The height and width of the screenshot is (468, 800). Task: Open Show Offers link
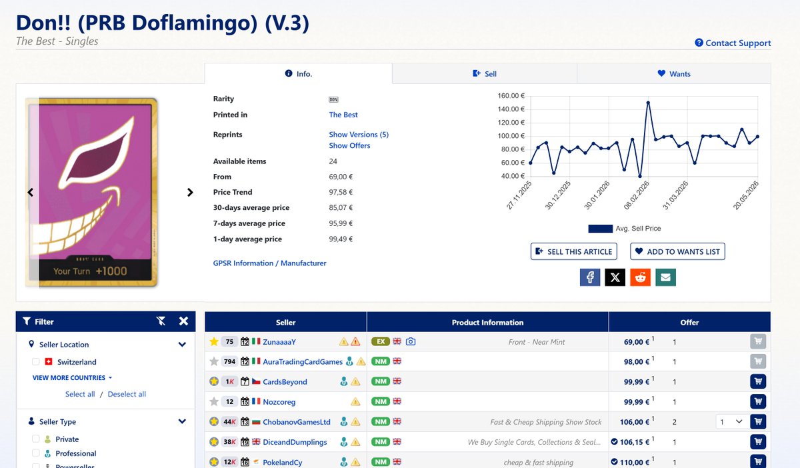coord(349,145)
